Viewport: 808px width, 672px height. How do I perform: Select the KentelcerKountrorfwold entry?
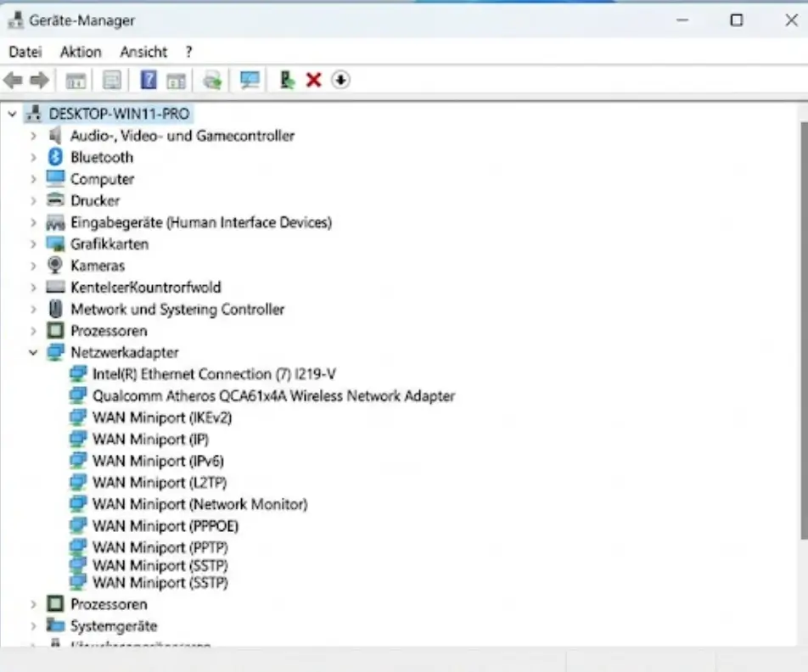(145, 287)
